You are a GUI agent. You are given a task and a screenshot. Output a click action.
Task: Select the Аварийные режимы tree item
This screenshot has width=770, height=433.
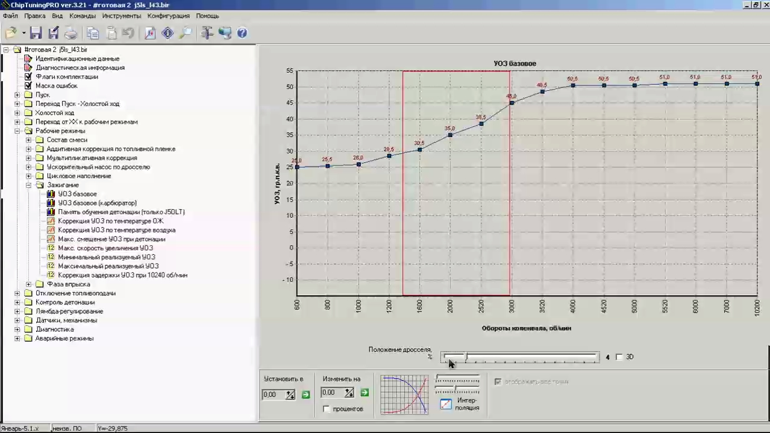[64, 338]
